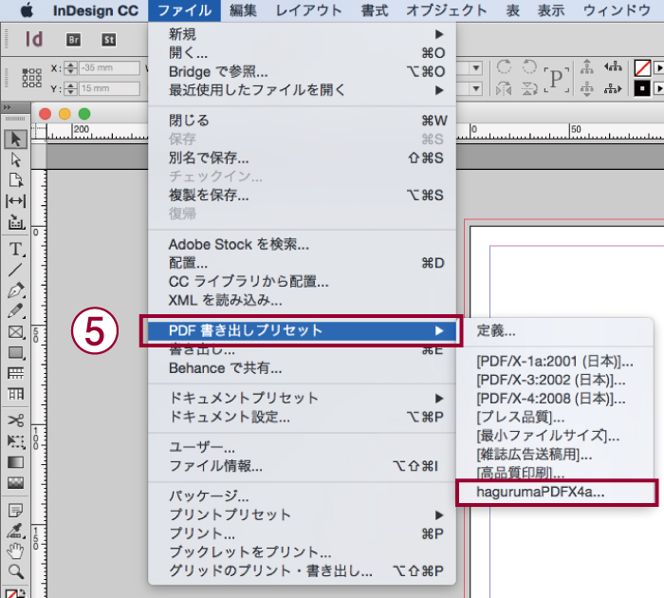
Task: Choose 別名で保存... menu item
Action: (x=302, y=158)
